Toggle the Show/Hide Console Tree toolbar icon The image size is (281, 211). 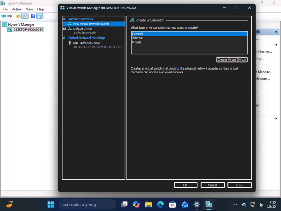[x=25, y=16]
